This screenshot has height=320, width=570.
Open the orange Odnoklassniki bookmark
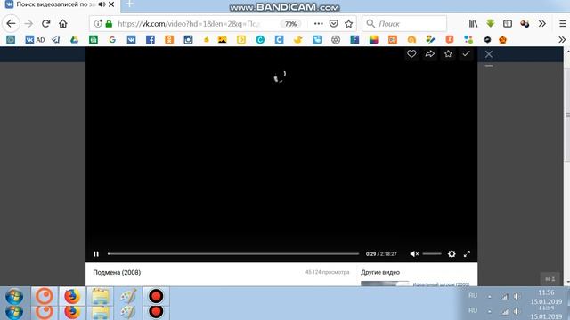pos(169,39)
